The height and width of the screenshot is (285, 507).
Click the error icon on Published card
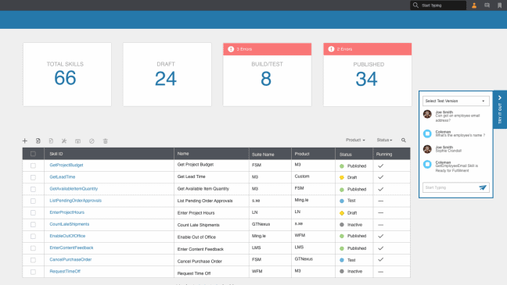pos(331,49)
